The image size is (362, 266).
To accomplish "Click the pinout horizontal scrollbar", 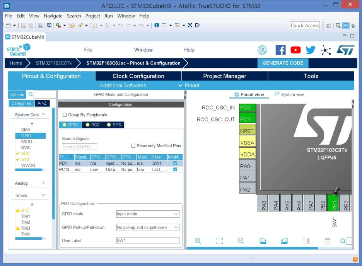I will coord(252,248).
